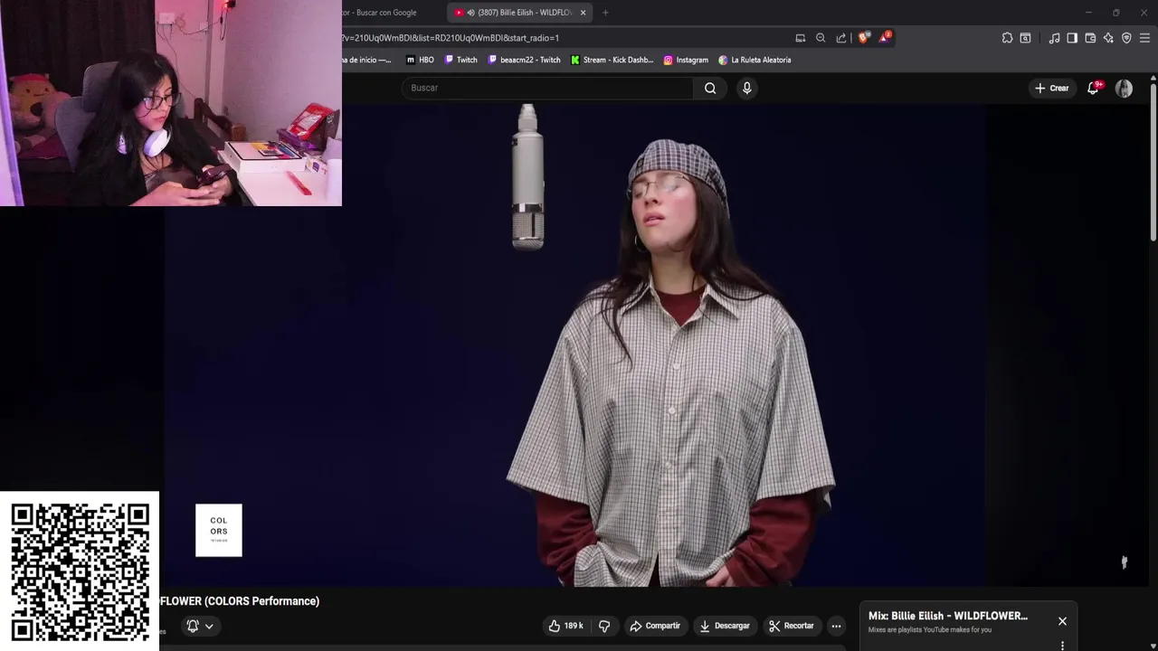Open browser extensions puzzle icon
Screen dimensions: 1158x651
coord(1007,38)
